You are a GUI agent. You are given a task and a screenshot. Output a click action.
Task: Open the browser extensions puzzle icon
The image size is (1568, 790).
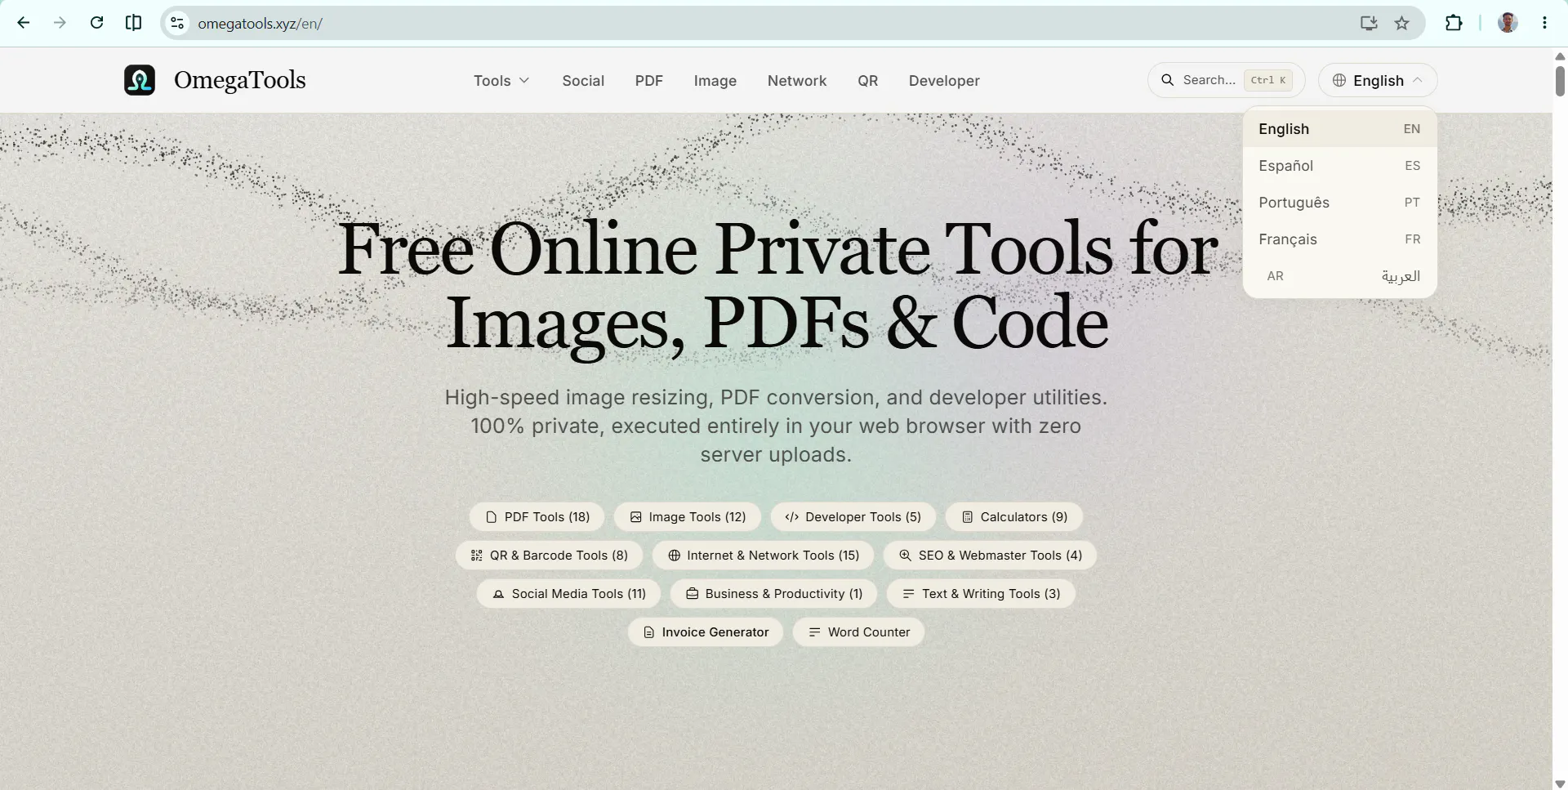coord(1454,23)
